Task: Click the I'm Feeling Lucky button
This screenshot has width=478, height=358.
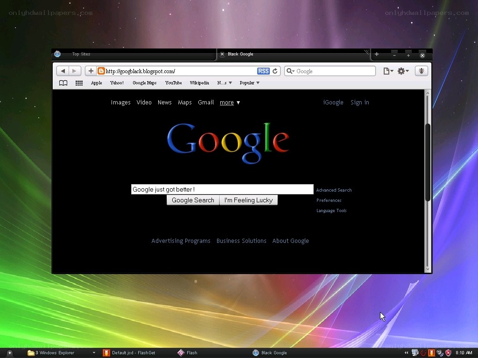Action: tap(248, 200)
